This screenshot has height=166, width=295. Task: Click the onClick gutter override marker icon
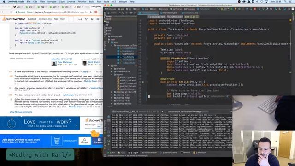[143, 82]
